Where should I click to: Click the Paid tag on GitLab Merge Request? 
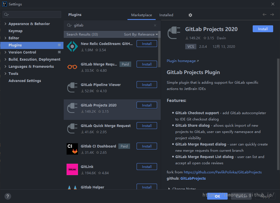click(125, 64)
